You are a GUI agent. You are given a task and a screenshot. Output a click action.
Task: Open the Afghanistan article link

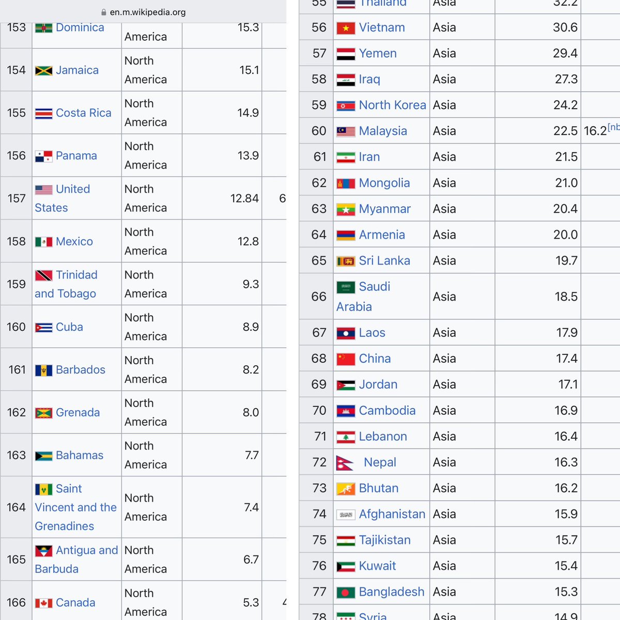(392, 514)
